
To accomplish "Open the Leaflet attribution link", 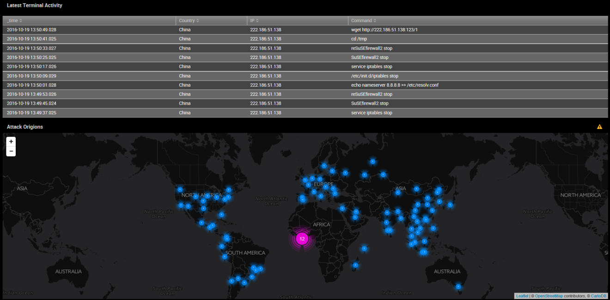I will (x=522, y=296).
